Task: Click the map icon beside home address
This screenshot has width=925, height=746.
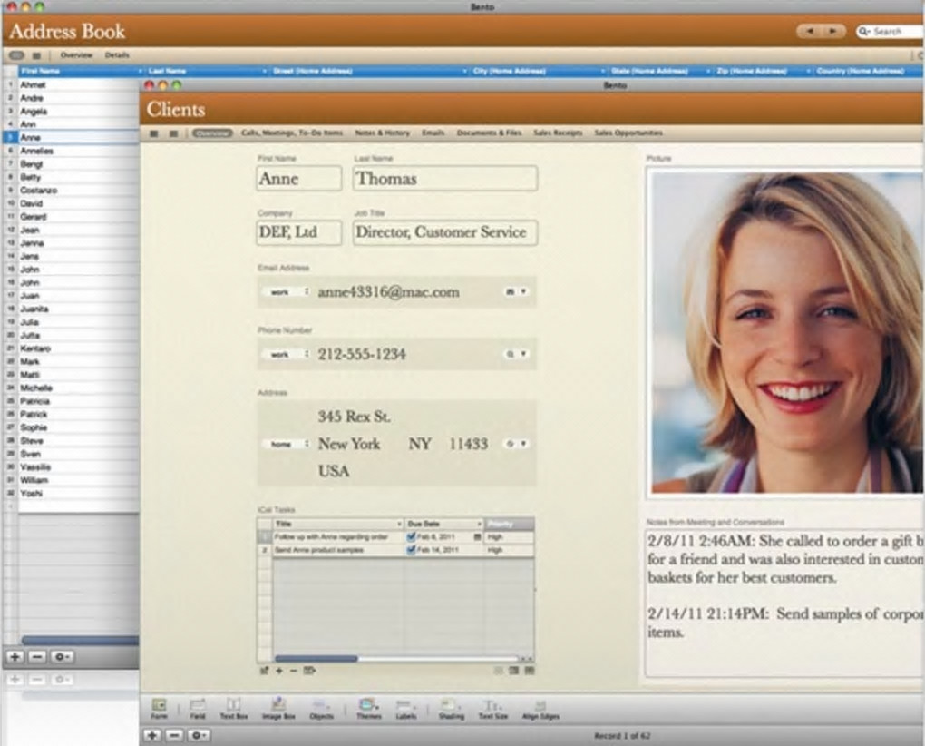Action: 511,444
